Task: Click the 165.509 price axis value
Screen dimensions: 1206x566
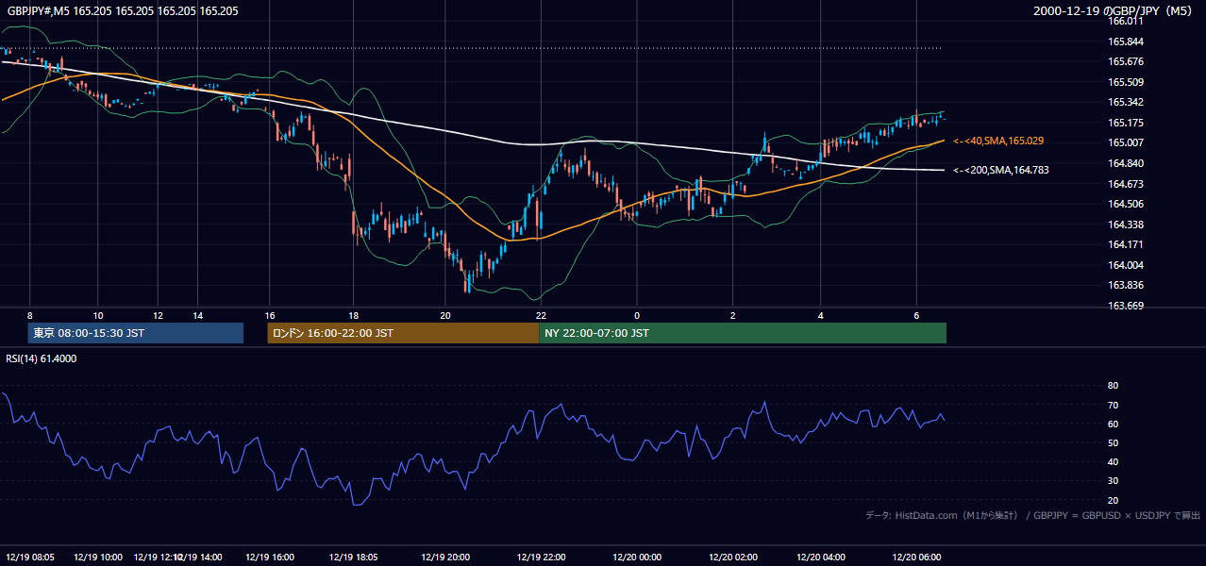Action: click(1126, 82)
